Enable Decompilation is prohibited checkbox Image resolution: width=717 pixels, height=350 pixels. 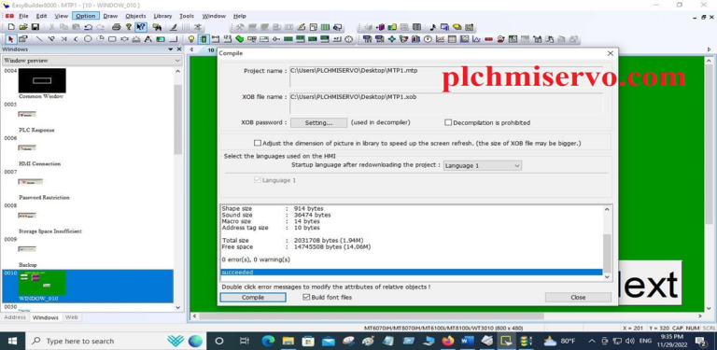tap(448, 122)
